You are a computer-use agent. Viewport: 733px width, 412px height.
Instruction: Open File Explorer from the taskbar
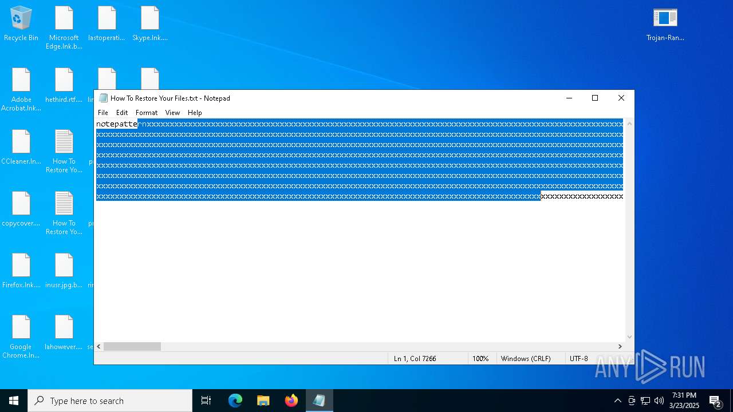tap(263, 401)
